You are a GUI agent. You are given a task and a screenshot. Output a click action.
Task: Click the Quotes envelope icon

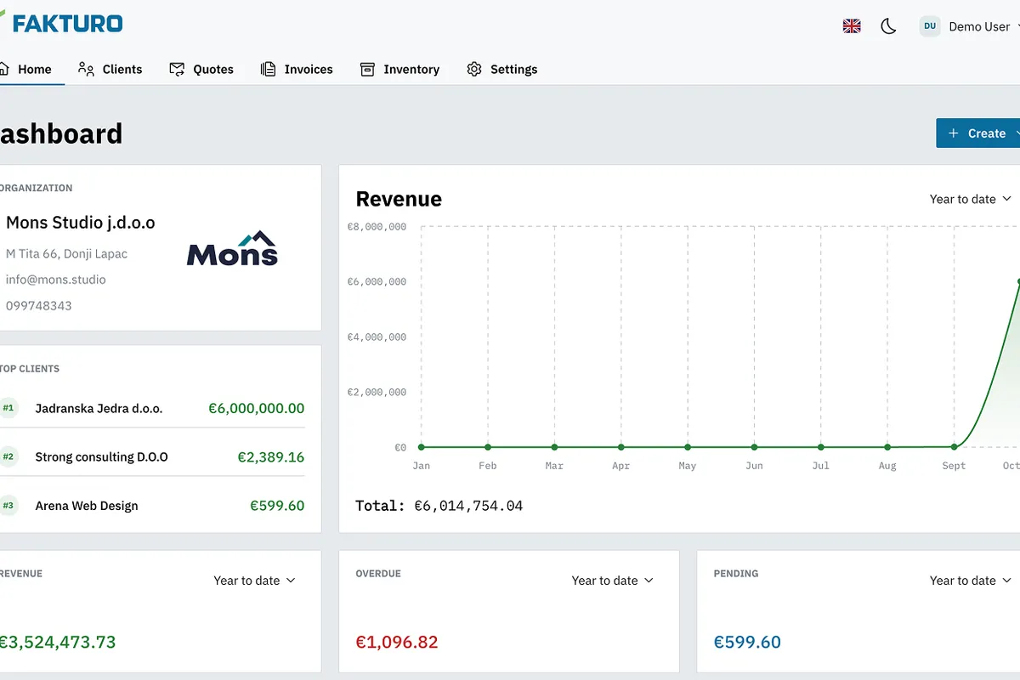[x=177, y=70]
